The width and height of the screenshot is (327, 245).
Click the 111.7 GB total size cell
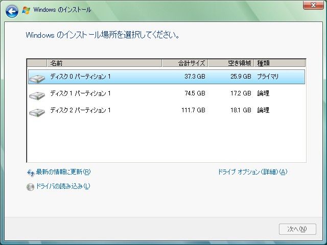click(194, 110)
